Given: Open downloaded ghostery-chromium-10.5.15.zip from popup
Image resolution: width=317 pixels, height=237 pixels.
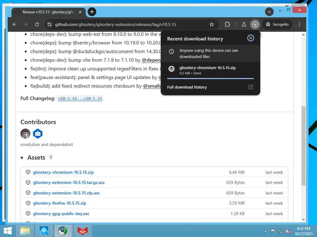Looking at the screenshot, I should tap(207, 68).
